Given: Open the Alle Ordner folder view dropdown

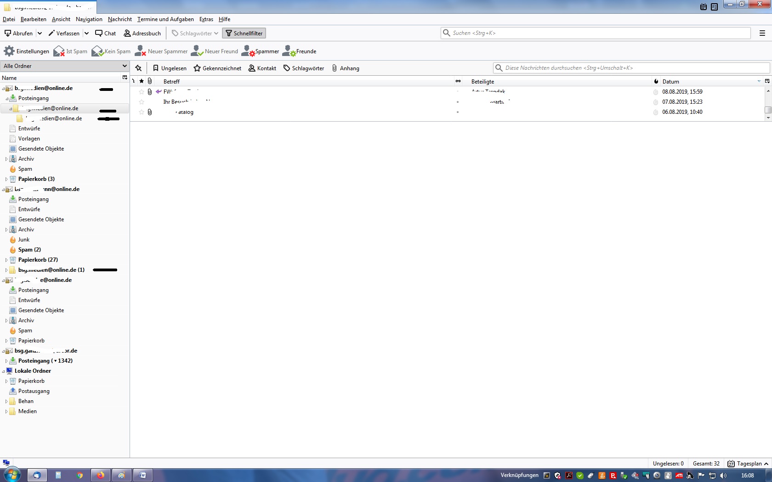Looking at the screenshot, I should click(65, 66).
